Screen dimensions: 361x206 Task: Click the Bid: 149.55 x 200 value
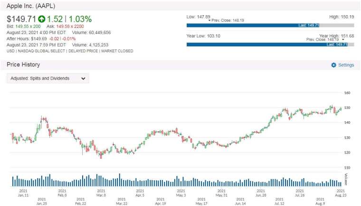23,27
